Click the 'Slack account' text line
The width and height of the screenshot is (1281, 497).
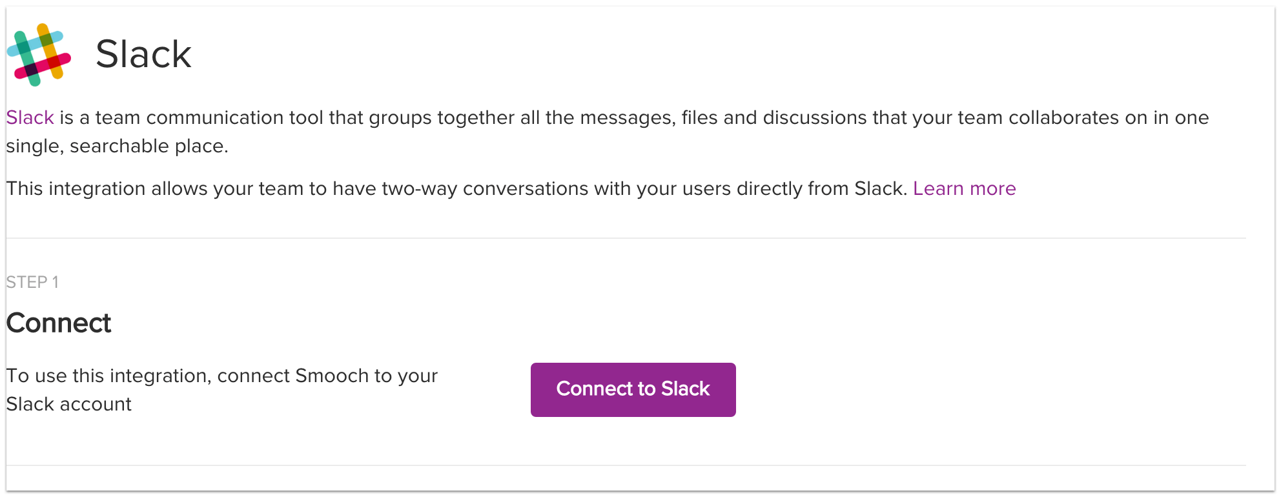coord(68,404)
